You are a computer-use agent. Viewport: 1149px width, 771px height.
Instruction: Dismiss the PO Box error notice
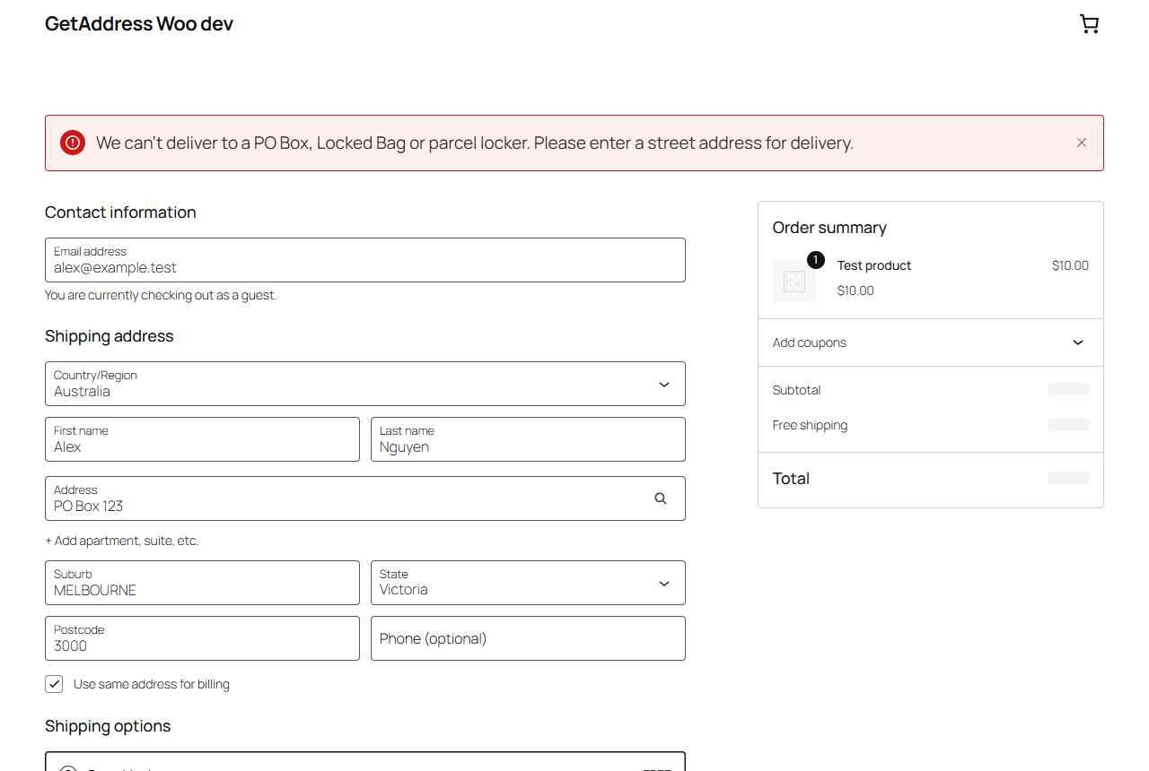coord(1082,143)
